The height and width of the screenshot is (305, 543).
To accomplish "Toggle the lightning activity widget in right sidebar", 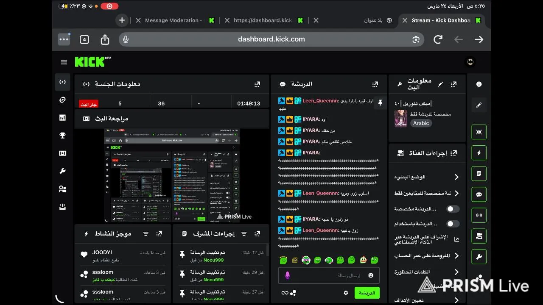I will [x=479, y=153].
